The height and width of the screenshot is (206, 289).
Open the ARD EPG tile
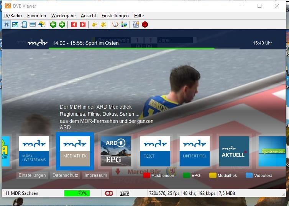coord(116,151)
